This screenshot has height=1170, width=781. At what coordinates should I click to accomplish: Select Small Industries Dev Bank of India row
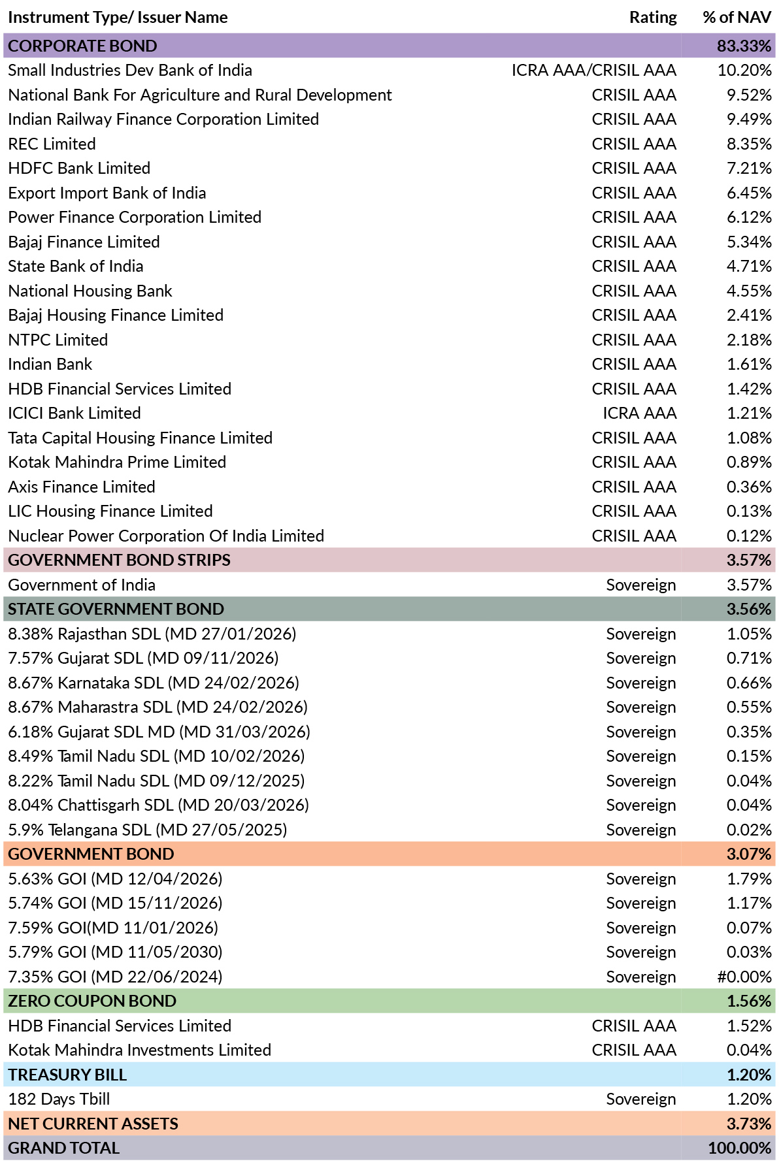(390, 71)
